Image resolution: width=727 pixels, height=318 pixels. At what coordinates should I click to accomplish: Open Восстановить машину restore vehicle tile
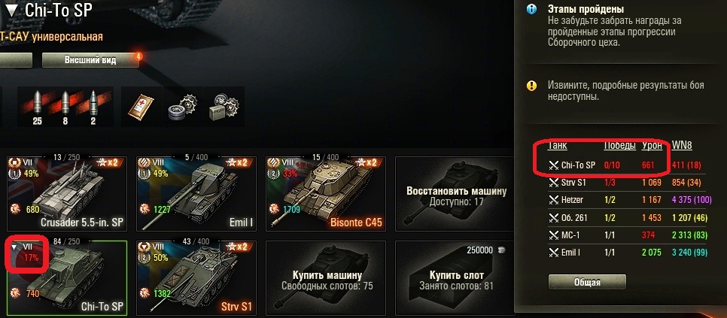(455, 193)
